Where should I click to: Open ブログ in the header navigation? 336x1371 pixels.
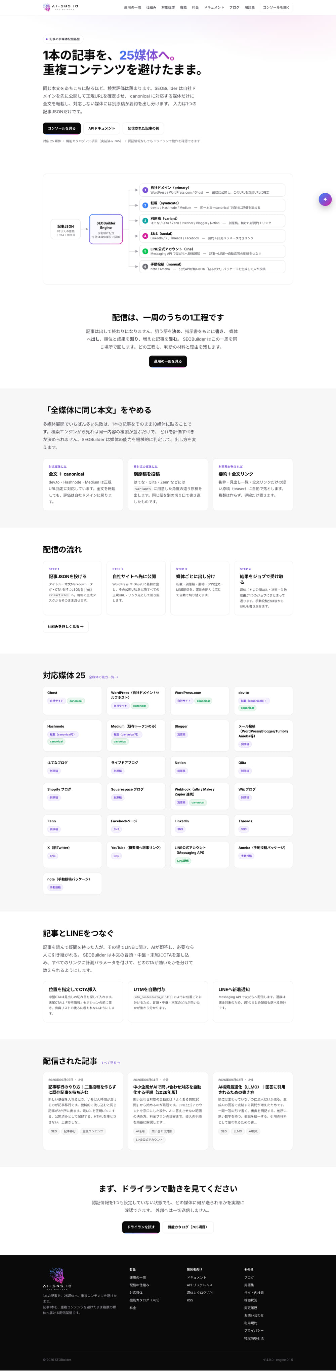[x=235, y=7]
